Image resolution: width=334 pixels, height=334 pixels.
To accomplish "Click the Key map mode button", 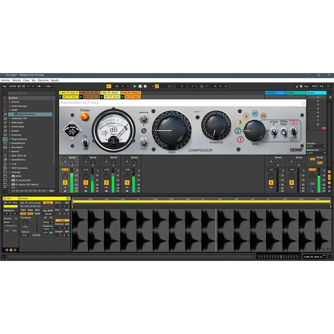I will 306,86.
